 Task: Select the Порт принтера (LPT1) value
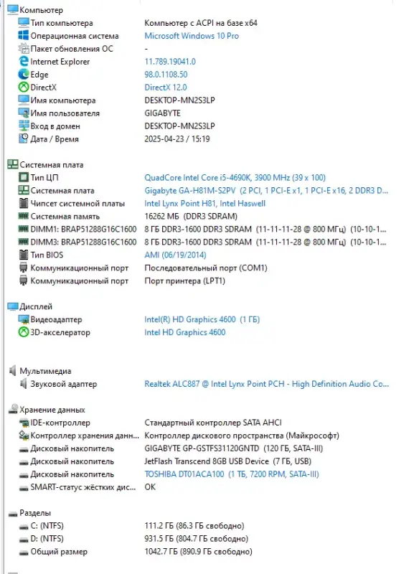coord(184,281)
